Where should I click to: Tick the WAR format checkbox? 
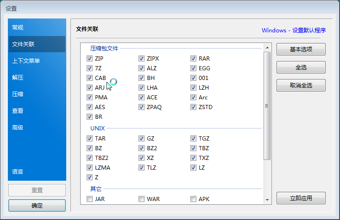point(141,199)
